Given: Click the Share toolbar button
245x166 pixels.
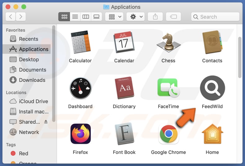Looking at the screenshot, I should pos(155,16).
